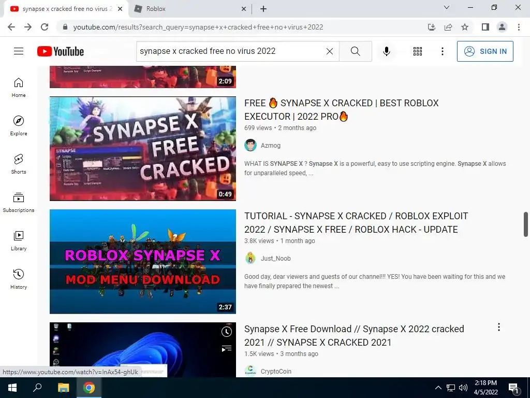Open Just_Noob channel name
Viewport: 530px width, 398px height.
275,259
